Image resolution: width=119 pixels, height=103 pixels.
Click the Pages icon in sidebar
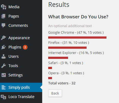click(x=4, y=16)
